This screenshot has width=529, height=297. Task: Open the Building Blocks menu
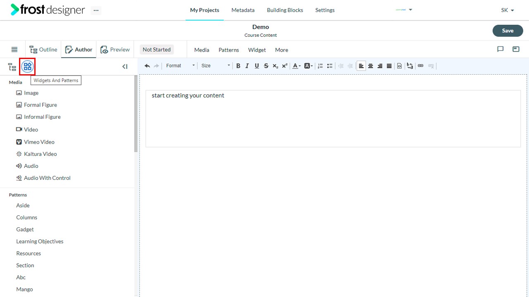tap(285, 10)
